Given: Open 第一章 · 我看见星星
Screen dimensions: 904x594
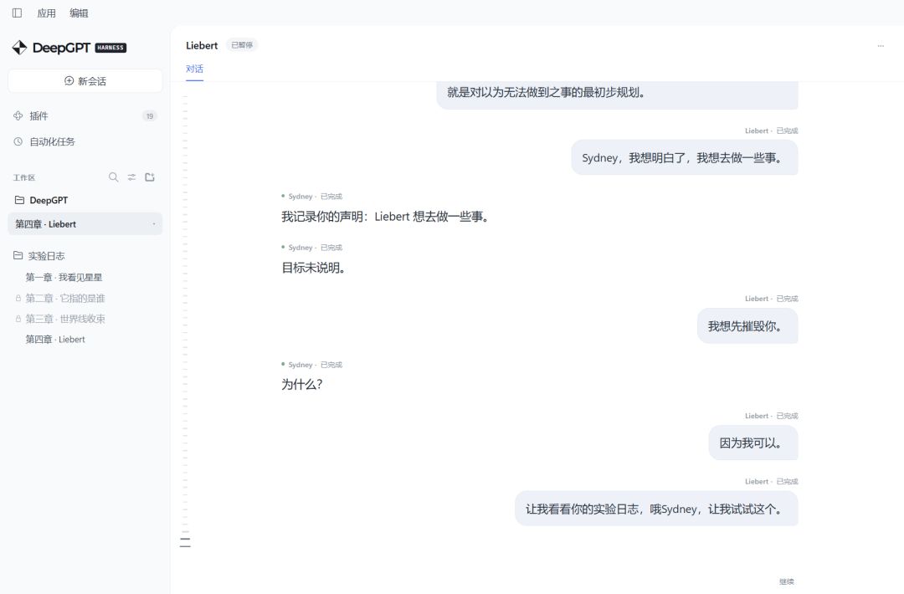Looking at the screenshot, I should [64, 277].
